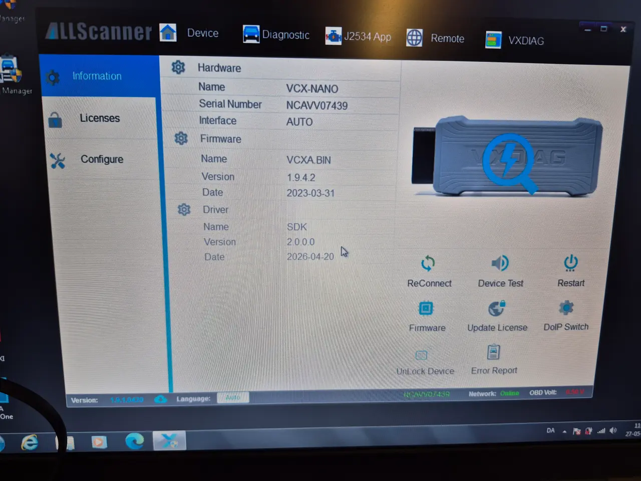Show hidden system tray icons arrow
This screenshot has width=641, height=481.
click(x=564, y=431)
